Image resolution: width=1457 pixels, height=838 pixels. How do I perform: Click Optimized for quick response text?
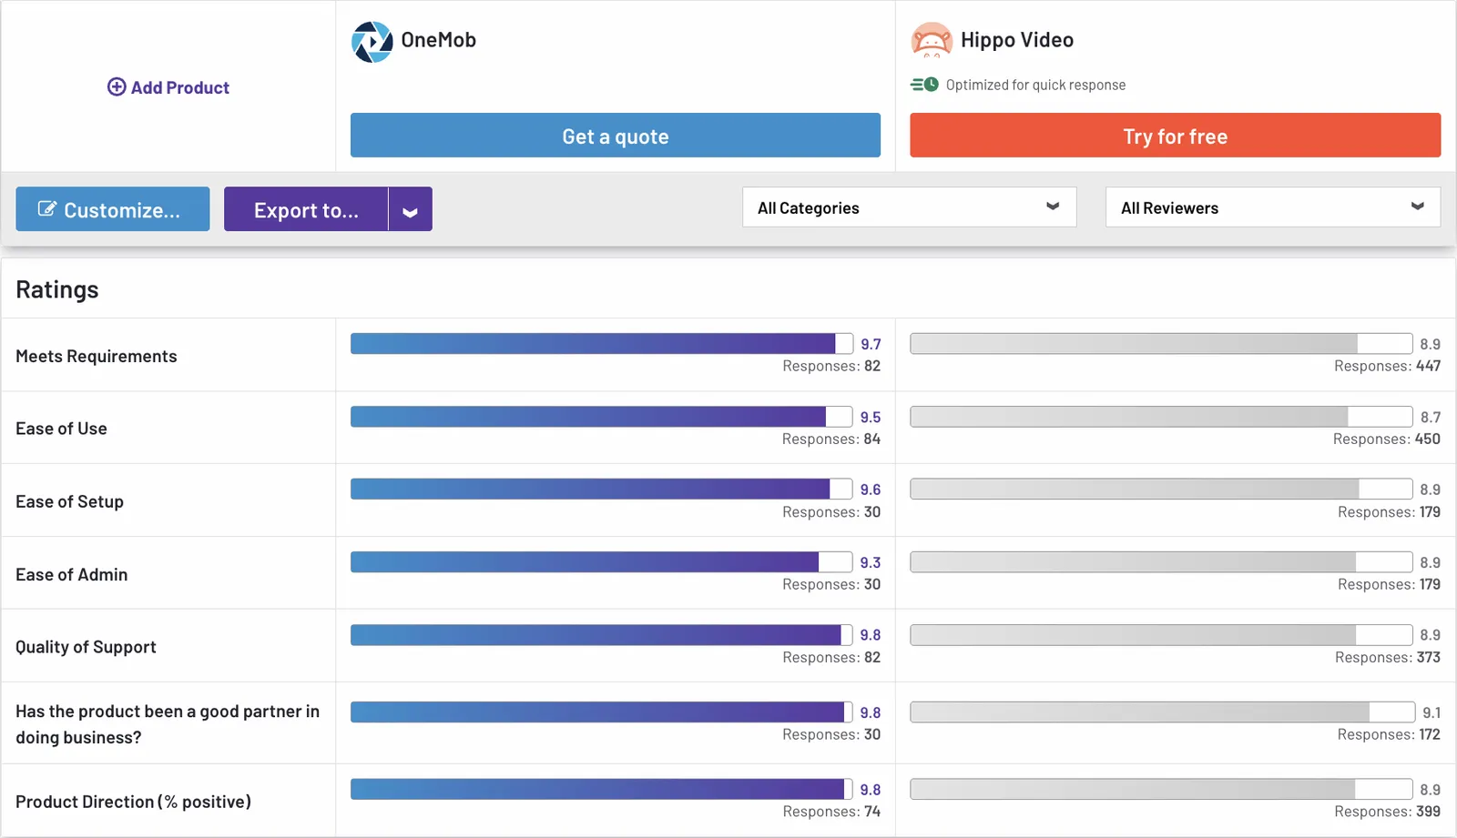click(1035, 85)
